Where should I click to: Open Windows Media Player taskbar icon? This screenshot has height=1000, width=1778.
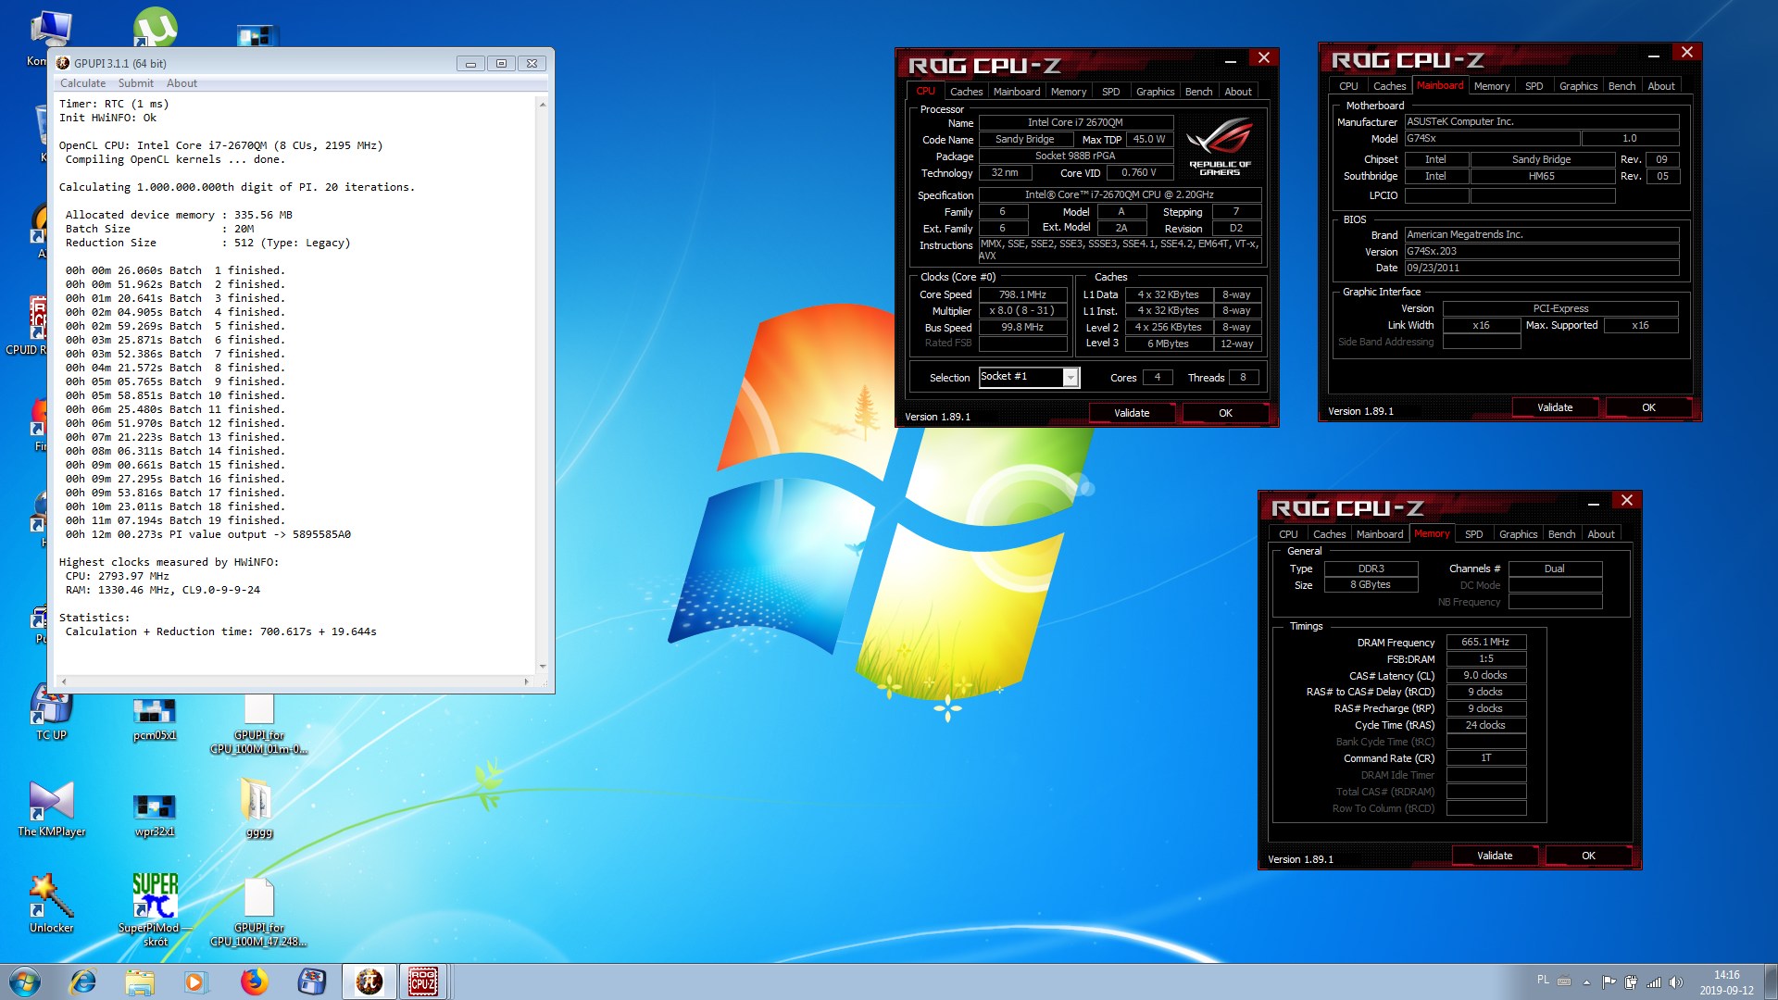[195, 981]
